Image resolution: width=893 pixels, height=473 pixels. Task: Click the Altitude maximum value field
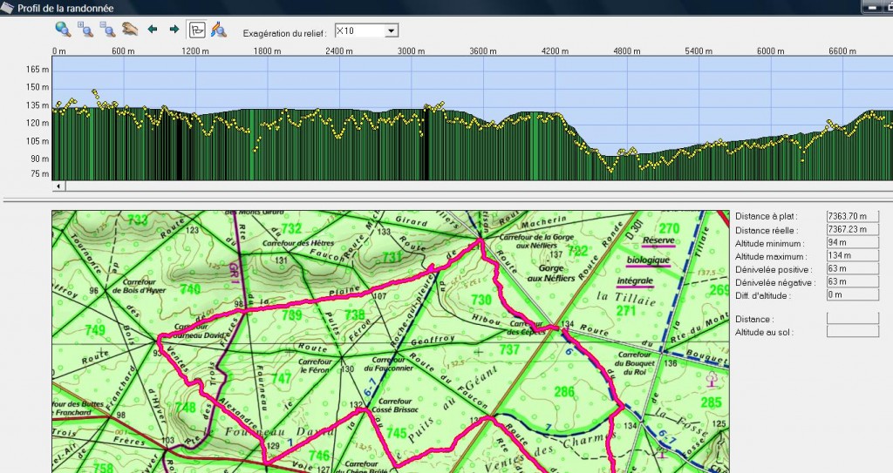[852, 256]
